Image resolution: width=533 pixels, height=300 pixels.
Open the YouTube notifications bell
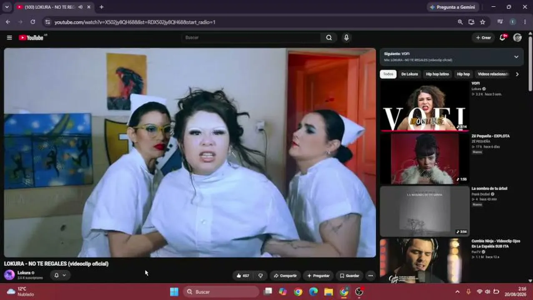click(x=503, y=37)
